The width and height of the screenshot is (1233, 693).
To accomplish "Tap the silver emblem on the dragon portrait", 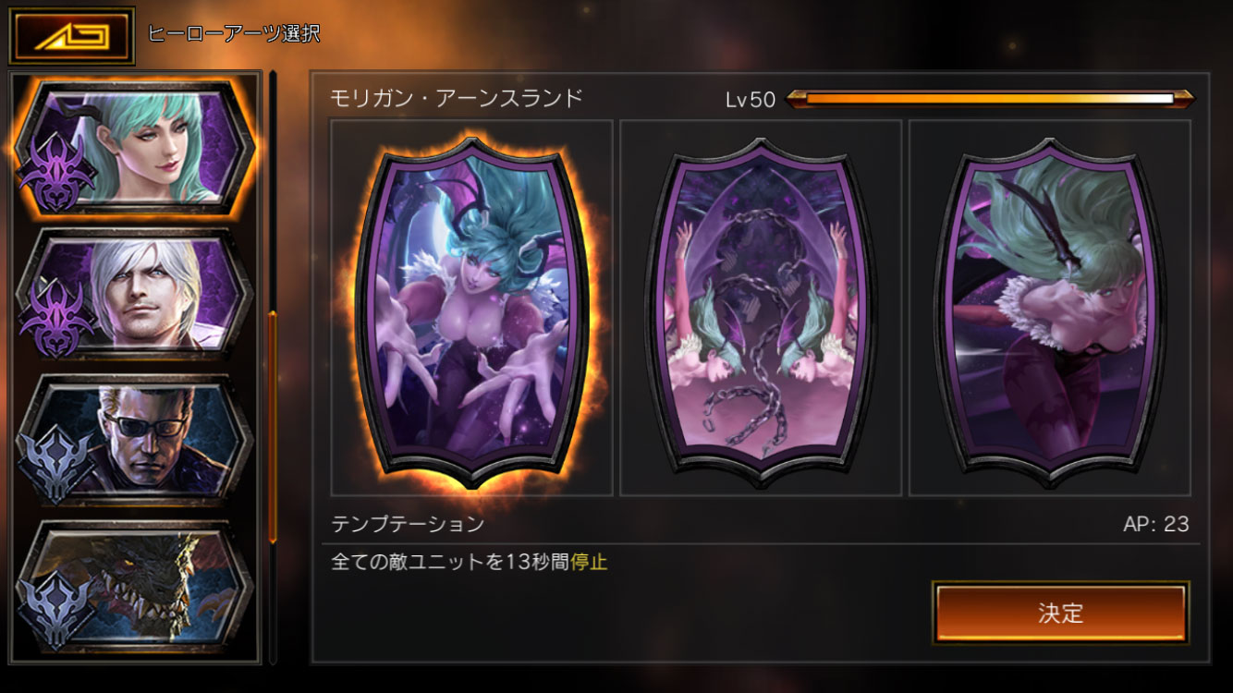I will tap(57, 611).
